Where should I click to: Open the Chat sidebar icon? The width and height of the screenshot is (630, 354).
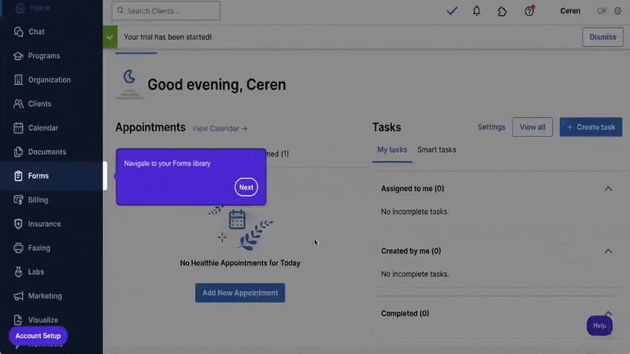coord(18,31)
